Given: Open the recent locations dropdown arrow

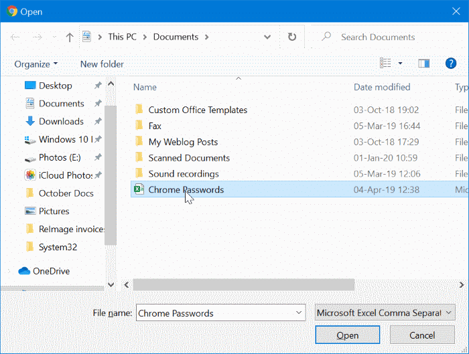Looking at the screenshot, I should [x=54, y=37].
